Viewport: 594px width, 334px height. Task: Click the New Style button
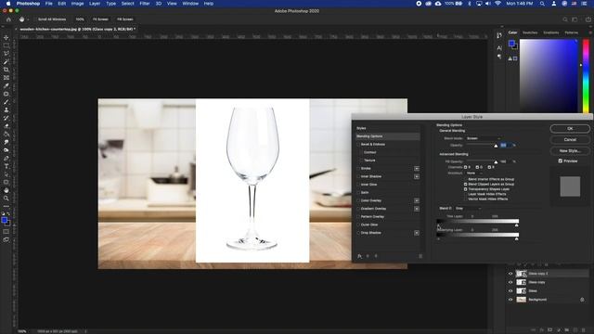pyautogui.click(x=570, y=150)
